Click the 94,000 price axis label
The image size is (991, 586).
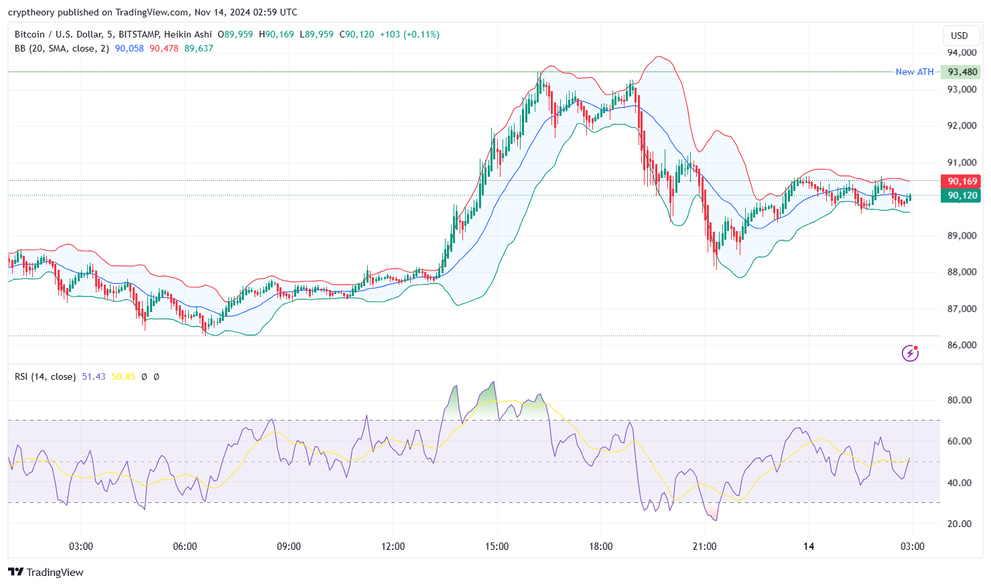pos(962,52)
